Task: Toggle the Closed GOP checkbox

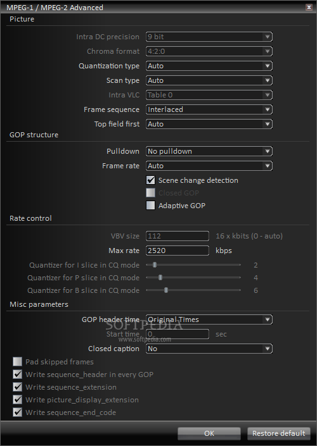Action: pos(150,192)
